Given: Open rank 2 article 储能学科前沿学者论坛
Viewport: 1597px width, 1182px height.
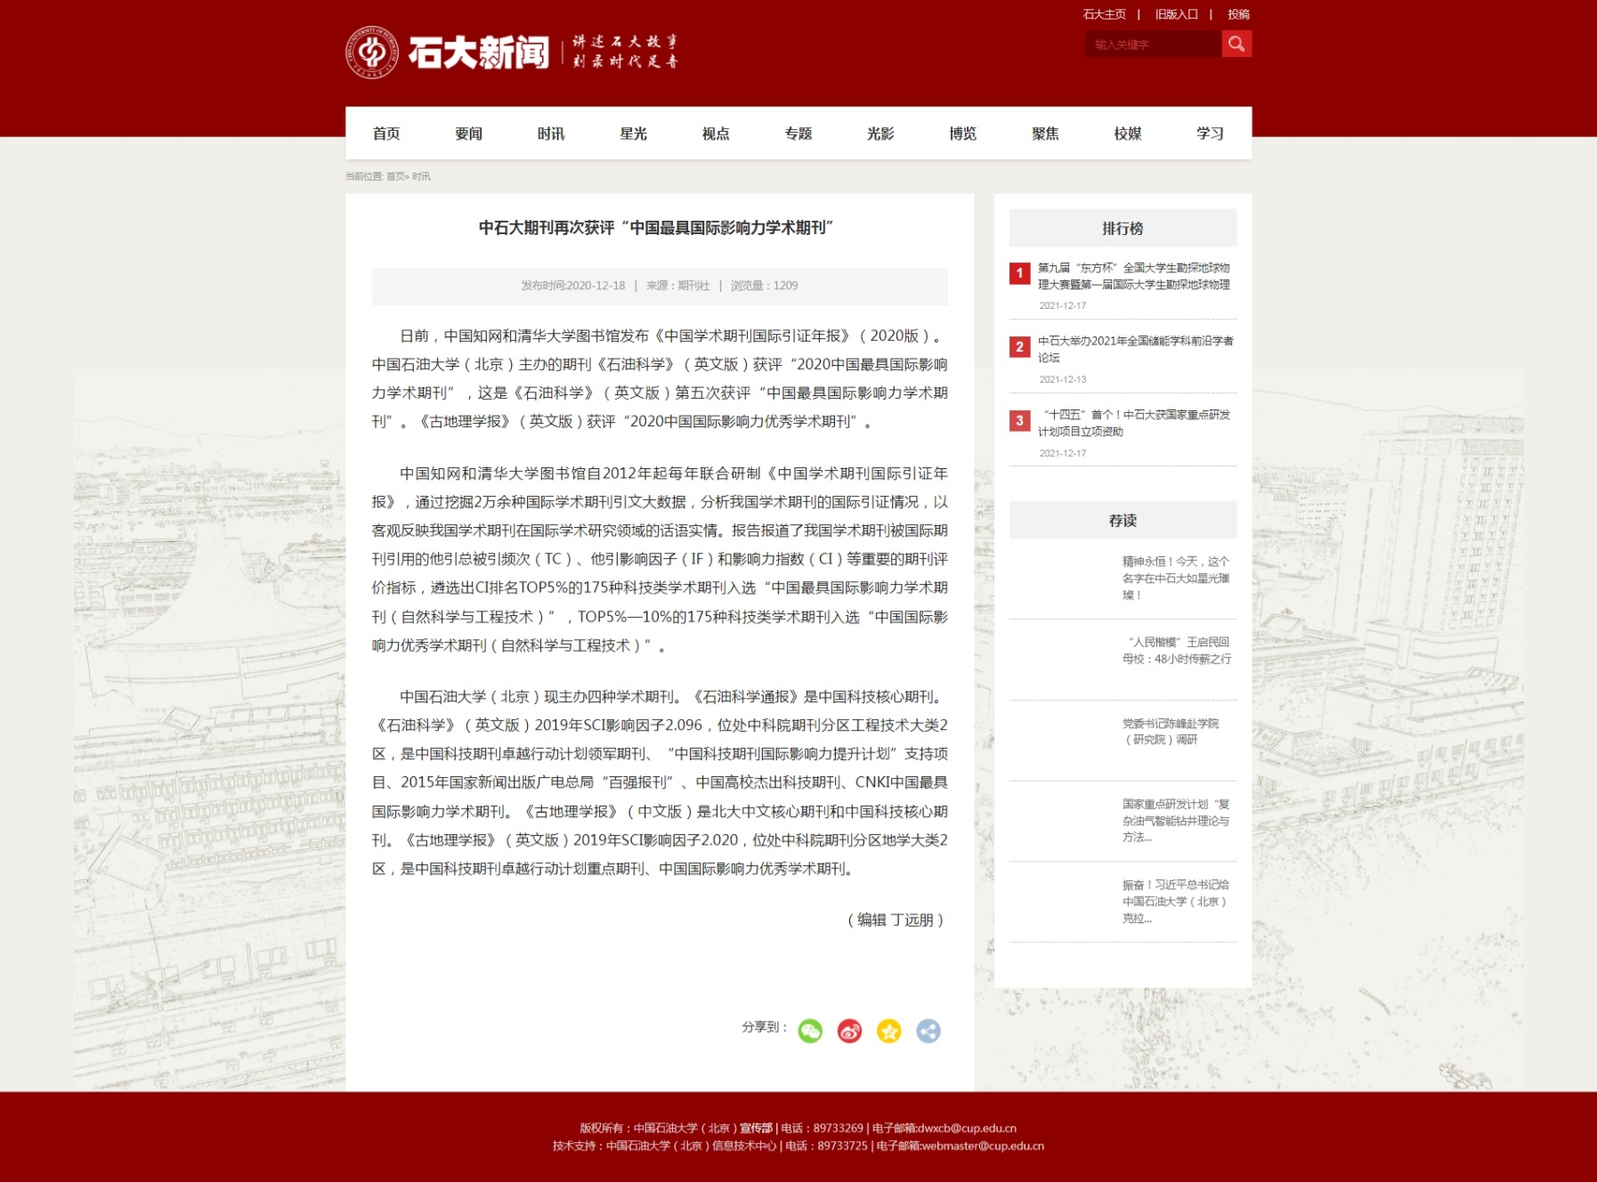Looking at the screenshot, I should (1133, 349).
